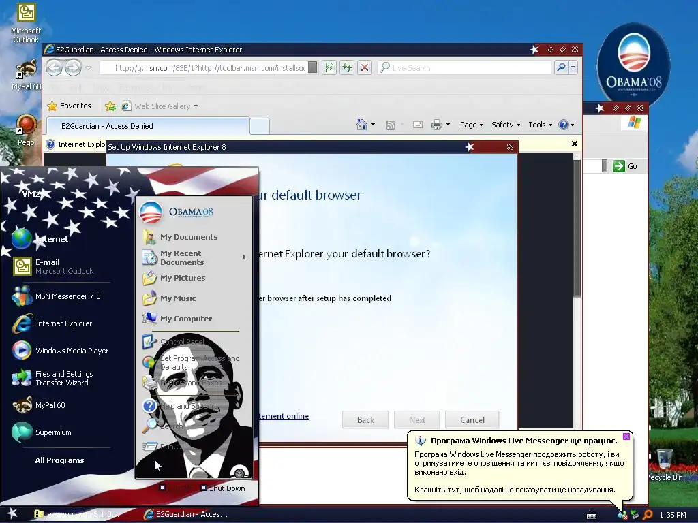The height and width of the screenshot is (523, 698).
Task: Click the Read Mail envelope icon
Action: 418,125
